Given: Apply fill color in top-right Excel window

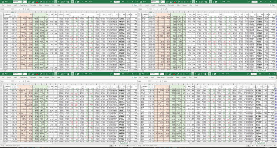Looking at the screenshot, I should 171,2.
